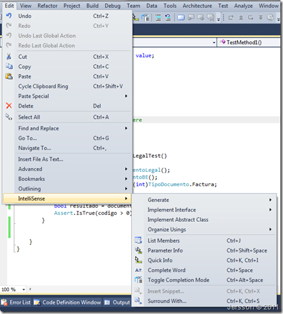Open the Project menu
The image size is (283, 314).
coord(72,6)
